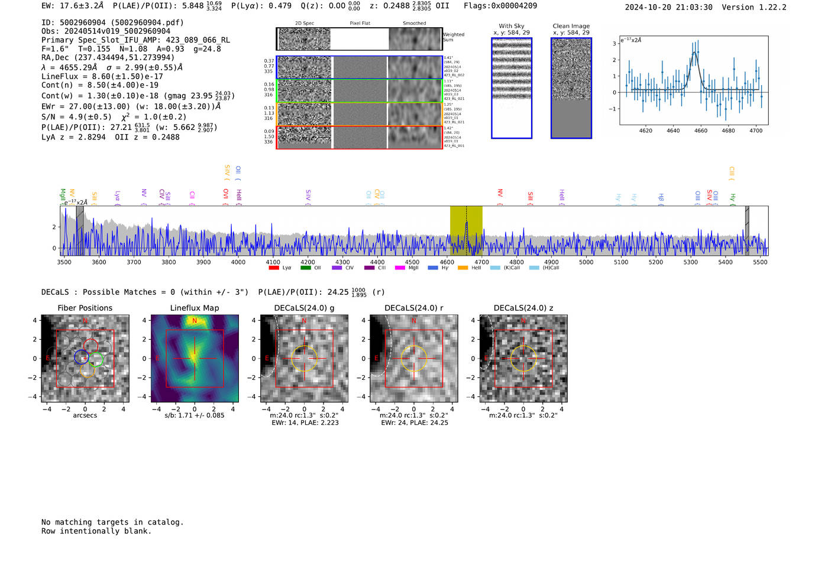Click the Smoothed column heading
828x563 pixels.
[415, 24]
